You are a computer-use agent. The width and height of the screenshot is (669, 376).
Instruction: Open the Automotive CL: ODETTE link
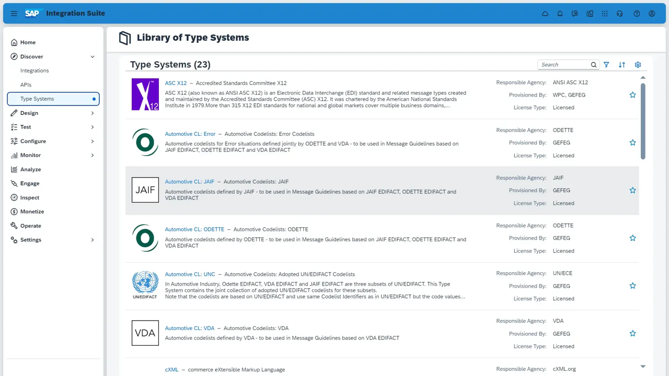tap(194, 229)
